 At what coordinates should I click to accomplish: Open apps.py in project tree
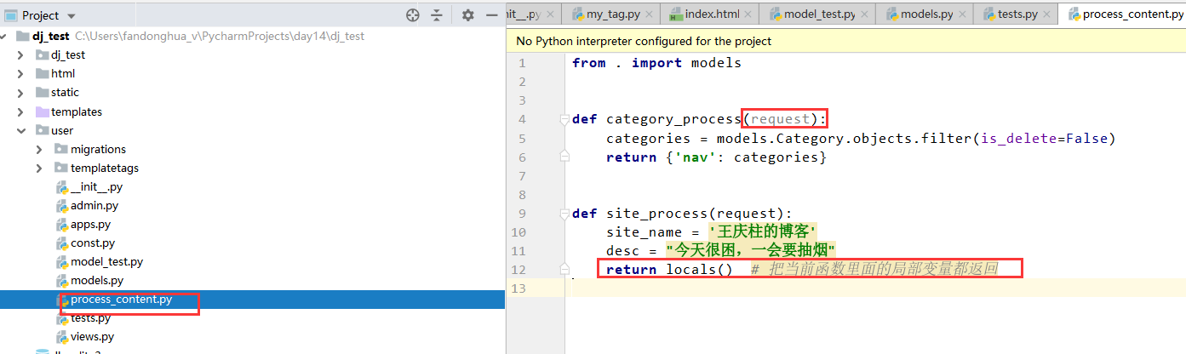(x=90, y=224)
